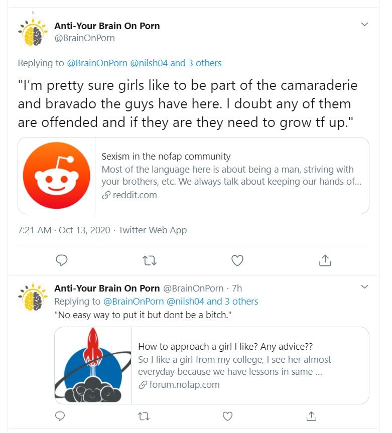Retweet the second tweet
The image size is (392, 433).
(x=144, y=416)
